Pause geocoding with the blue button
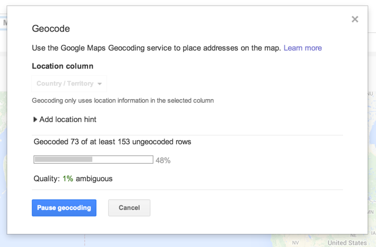The height and width of the screenshot is (247, 376). coord(64,208)
